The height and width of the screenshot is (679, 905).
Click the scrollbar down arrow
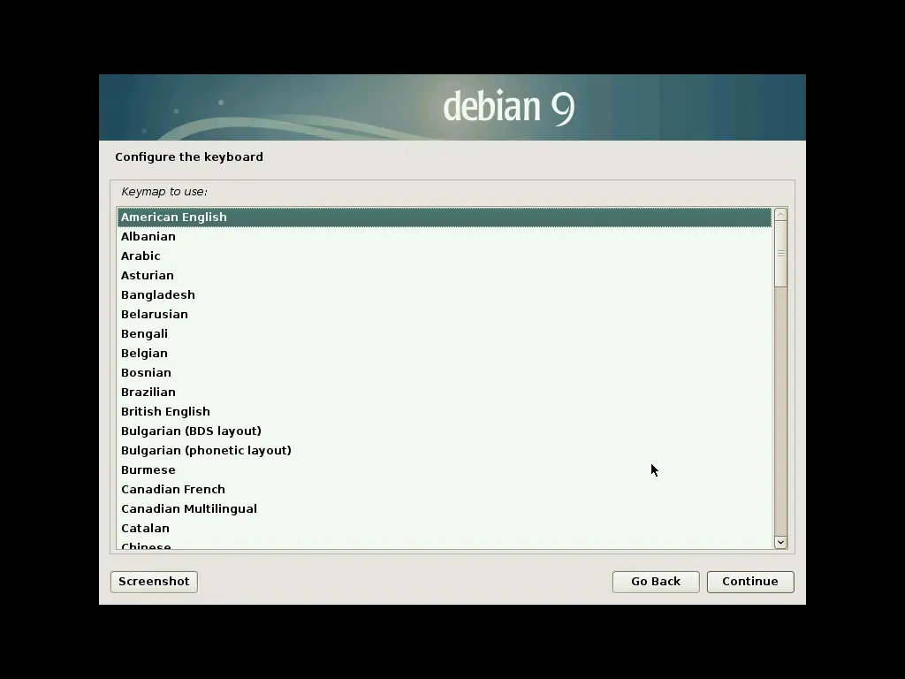tap(781, 542)
